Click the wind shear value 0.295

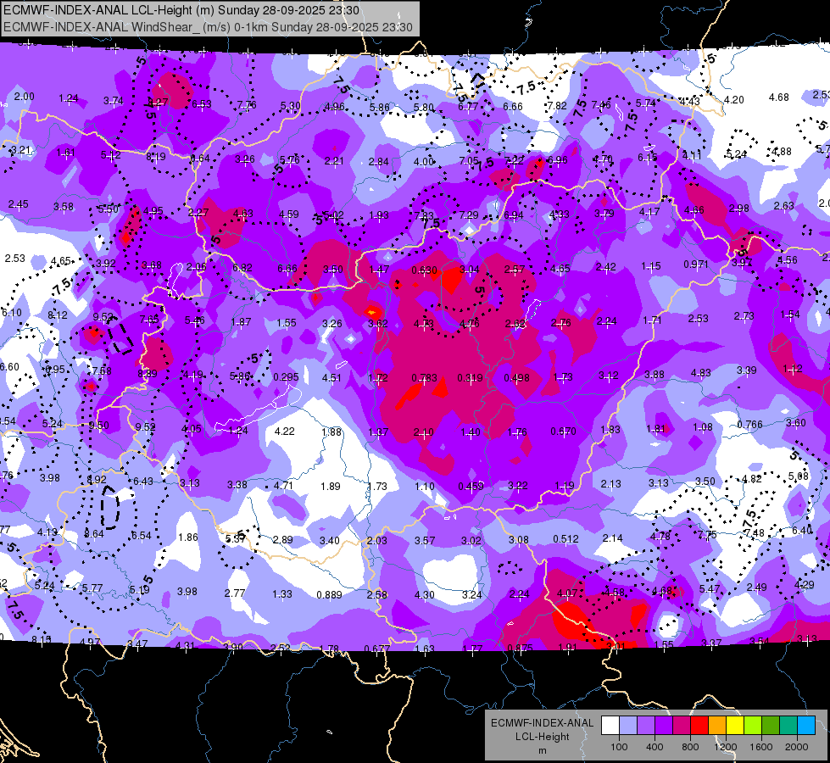pyautogui.click(x=286, y=377)
